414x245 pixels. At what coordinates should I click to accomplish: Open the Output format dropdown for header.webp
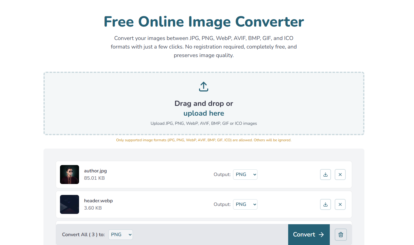point(245,204)
